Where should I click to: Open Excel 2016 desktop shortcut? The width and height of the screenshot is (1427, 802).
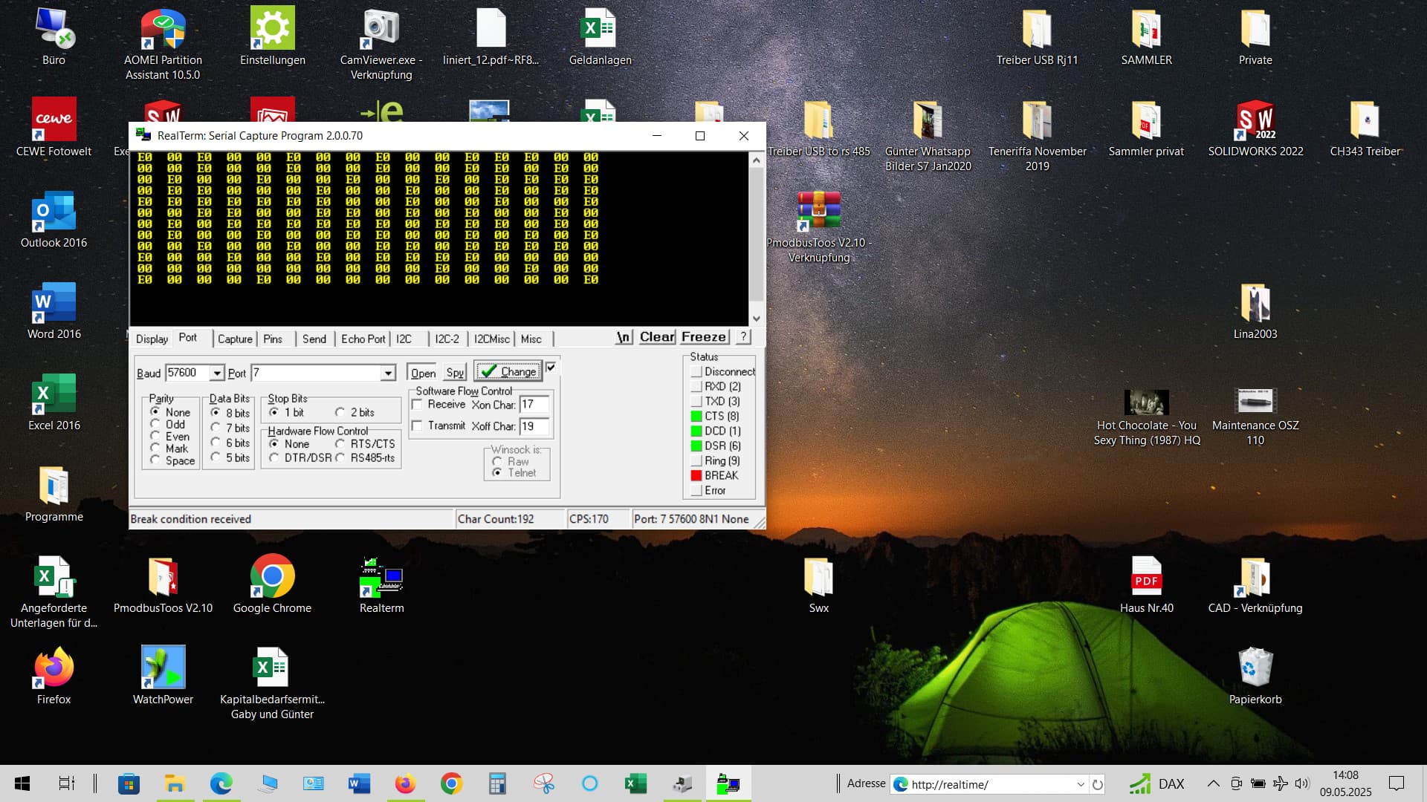pyautogui.click(x=54, y=401)
